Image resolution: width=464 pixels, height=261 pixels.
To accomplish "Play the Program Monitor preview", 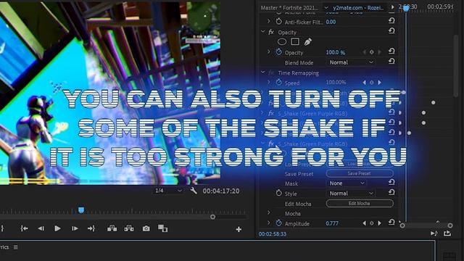I will point(57,228).
